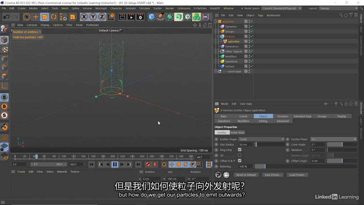This screenshot has width=364, height=205.
Task: Add a Cube primitive object
Action: click(151, 17)
